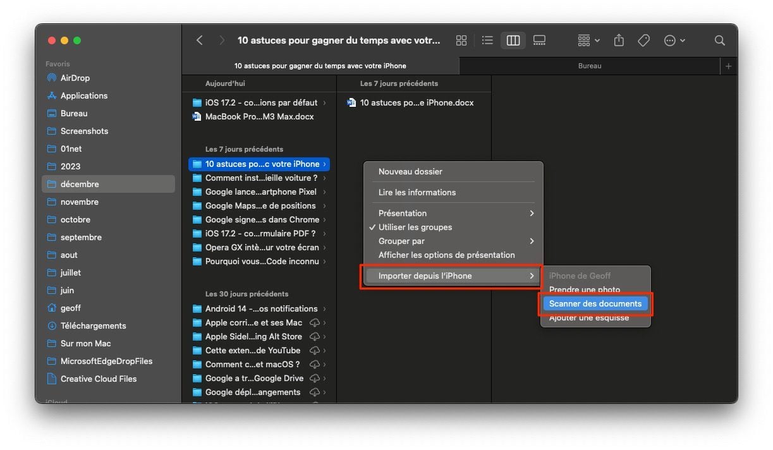Screen dimensions: 773x450
Task: Toggle Utiliser les groupes checkmark
Action: [453, 227]
